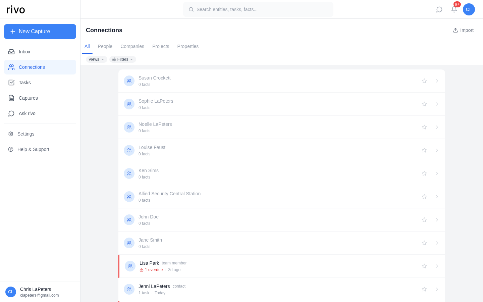
Task: Open the Inbox from the sidebar
Action: click(x=24, y=52)
